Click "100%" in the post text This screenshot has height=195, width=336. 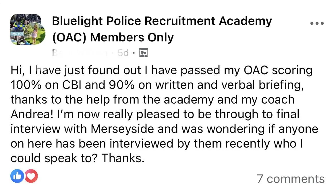point(26,85)
